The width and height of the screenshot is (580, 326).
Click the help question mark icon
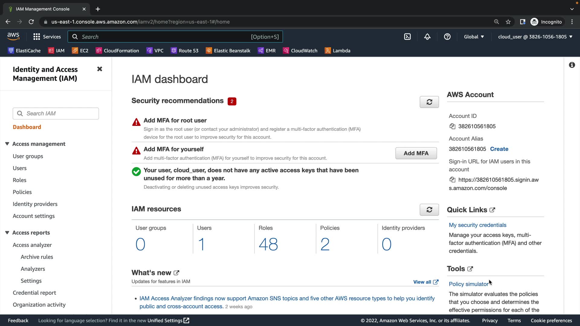pos(447,37)
